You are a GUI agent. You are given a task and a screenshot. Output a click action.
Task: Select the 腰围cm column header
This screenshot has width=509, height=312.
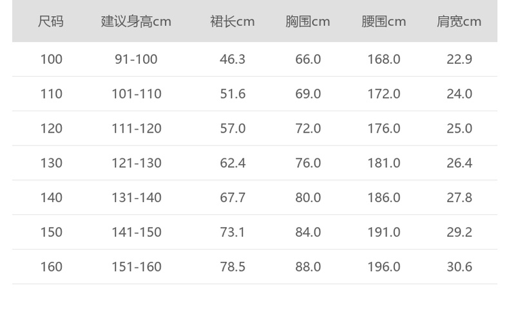(x=384, y=21)
